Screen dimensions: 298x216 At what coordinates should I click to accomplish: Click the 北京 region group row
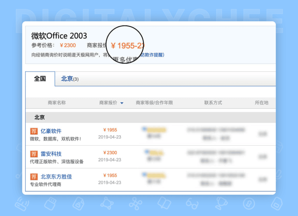150,118
